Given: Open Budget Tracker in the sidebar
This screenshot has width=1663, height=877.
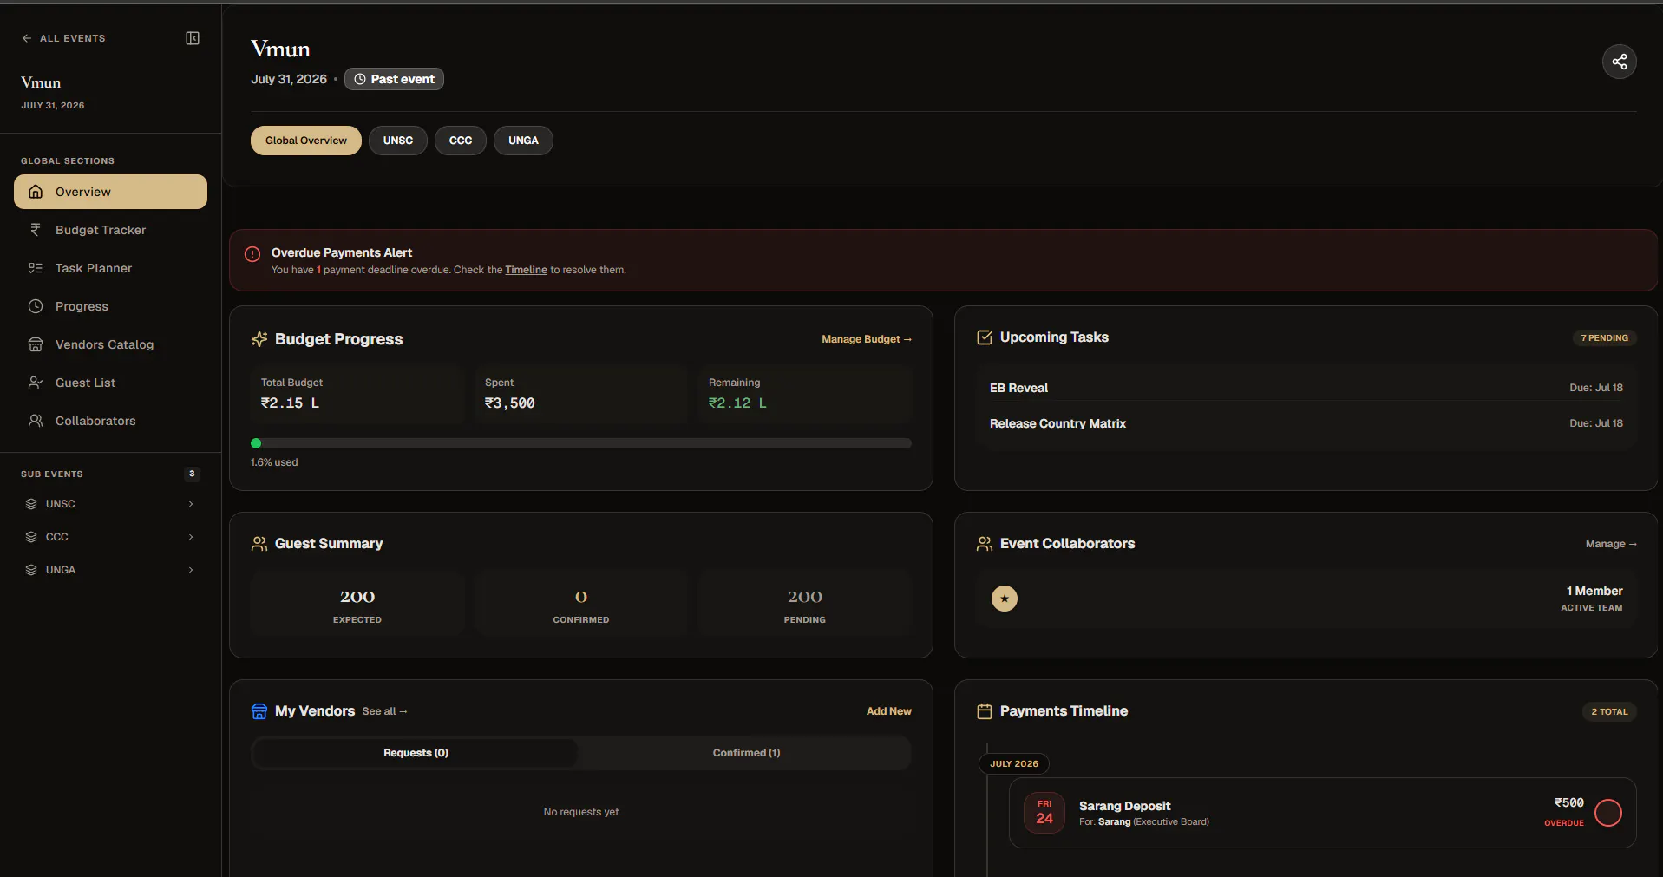Looking at the screenshot, I should coord(110,230).
